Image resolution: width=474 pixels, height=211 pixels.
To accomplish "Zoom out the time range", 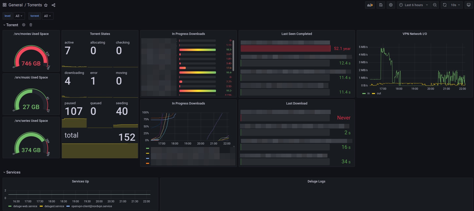I will point(435,5).
